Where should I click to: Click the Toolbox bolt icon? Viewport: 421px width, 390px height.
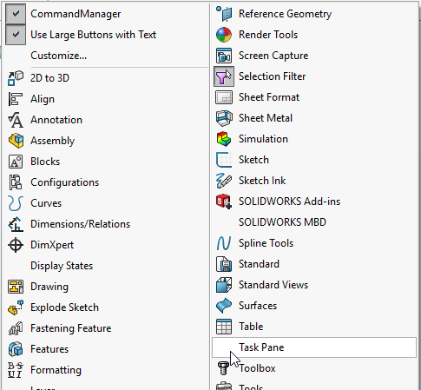click(223, 368)
